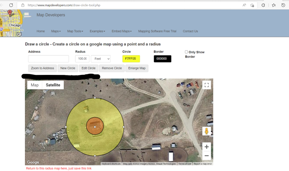Zoom in with the map plus button

(206, 147)
